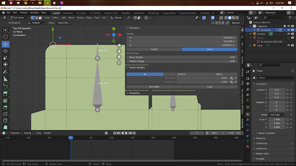296x166 pixels.
Task: Choose the Transform tool
Action: 5,65
